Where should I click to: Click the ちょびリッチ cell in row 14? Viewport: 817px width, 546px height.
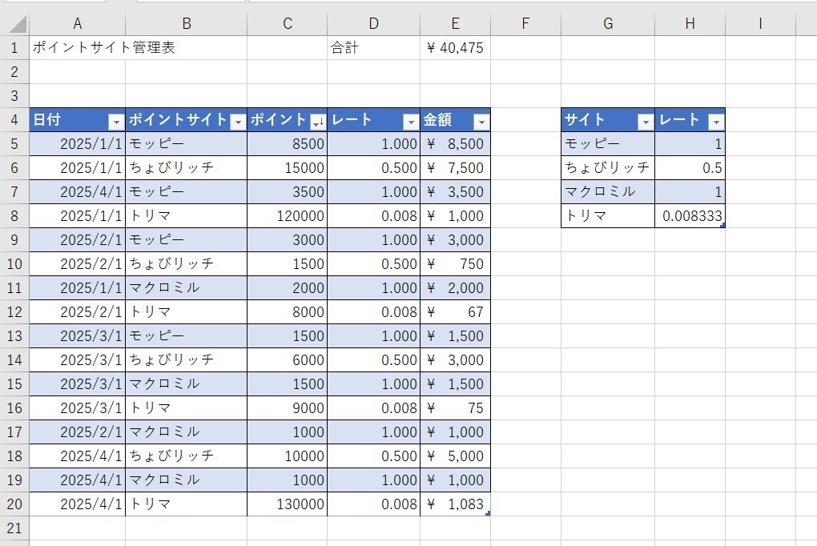(186, 360)
